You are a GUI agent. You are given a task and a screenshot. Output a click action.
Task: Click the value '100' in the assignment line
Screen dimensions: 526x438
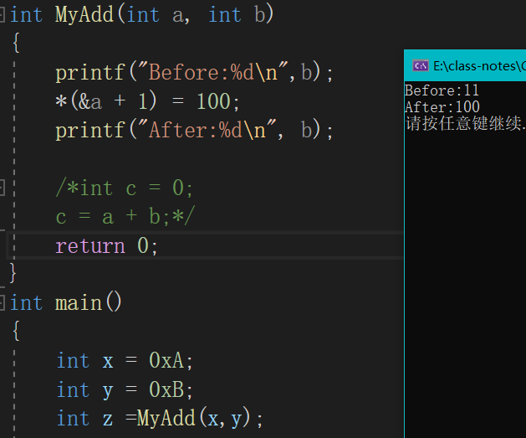(x=214, y=101)
